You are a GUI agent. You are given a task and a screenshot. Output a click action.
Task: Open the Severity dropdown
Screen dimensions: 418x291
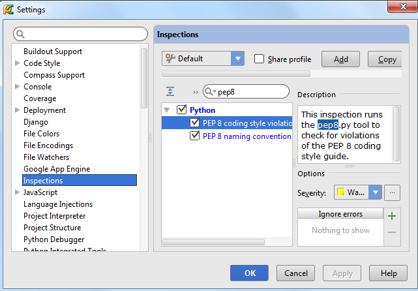375,192
